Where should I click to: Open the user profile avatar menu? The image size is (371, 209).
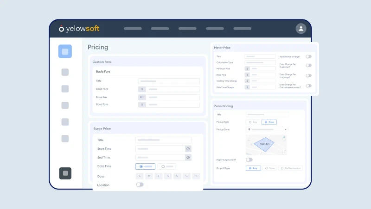pyautogui.click(x=301, y=29)
